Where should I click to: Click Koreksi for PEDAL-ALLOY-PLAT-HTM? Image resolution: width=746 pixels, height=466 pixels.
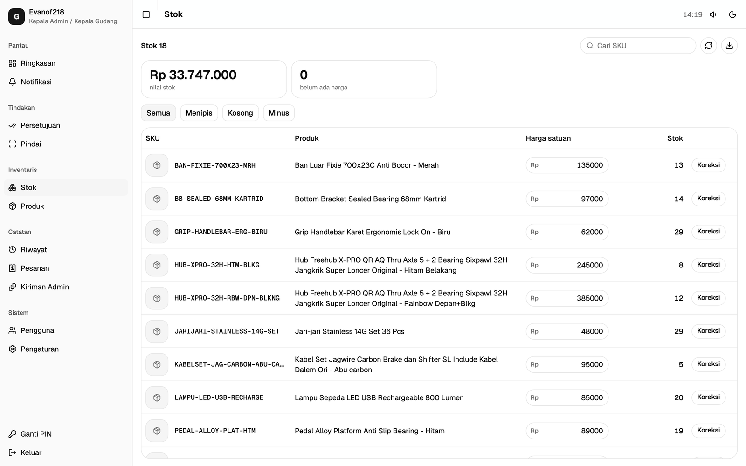pos(708,430)
